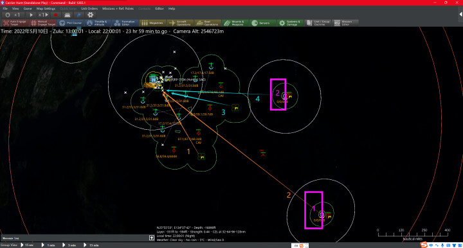This screenshot has width=463, height=248.
Task: Open the Map Settings menu
Action: click(x=46, y=8)
